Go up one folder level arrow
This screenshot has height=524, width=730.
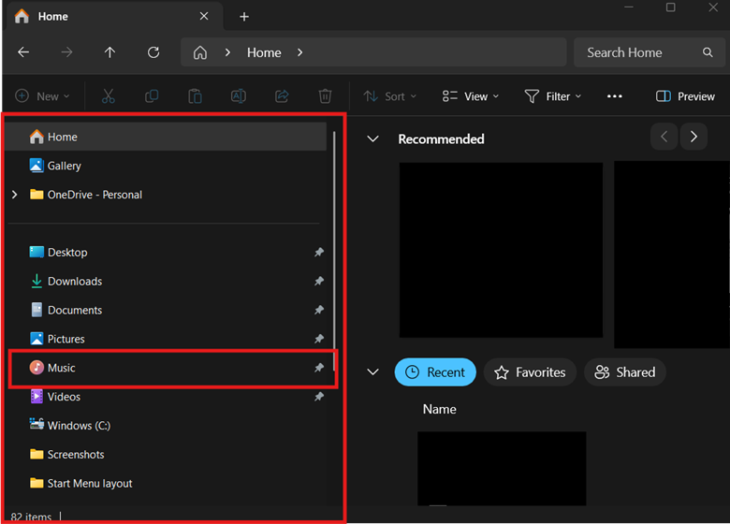click(x=110, y=52)
